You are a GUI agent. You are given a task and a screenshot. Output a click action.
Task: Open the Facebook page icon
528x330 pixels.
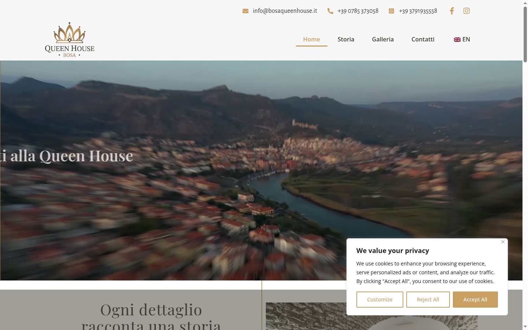pyautogui.click(x=452, y=11)
